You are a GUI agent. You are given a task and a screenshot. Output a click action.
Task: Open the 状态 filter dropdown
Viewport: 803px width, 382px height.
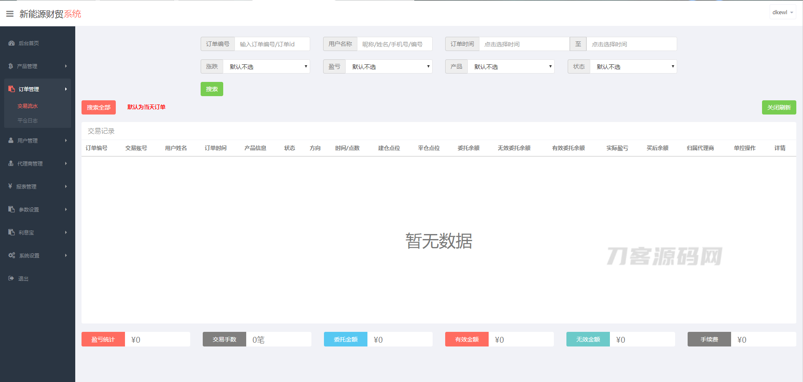point(633,66)
